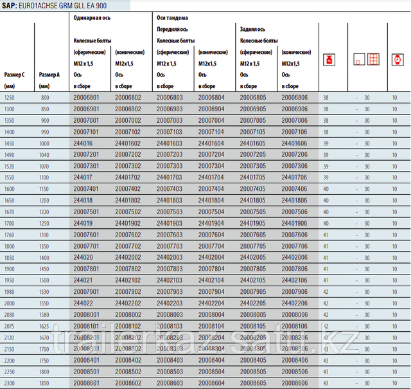411x389 pixels.
Task: Select part number 244018
Action: (x=83, y=201)
